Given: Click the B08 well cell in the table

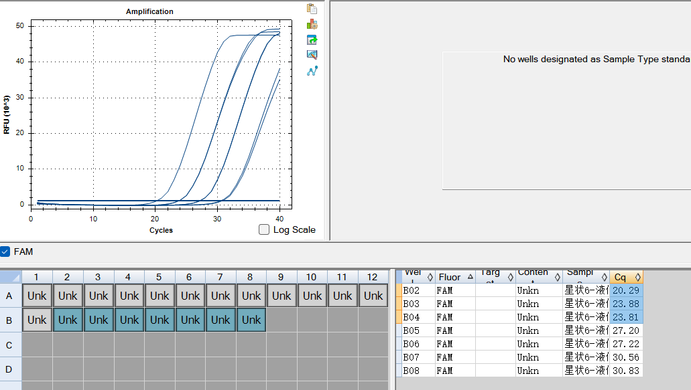Looking at the screenshot, I should 418,370.
